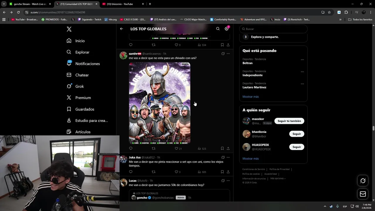Click Seguir tú también for maxxkor
Viewport: 375px width, 211px height.
[x=289, y=121]
